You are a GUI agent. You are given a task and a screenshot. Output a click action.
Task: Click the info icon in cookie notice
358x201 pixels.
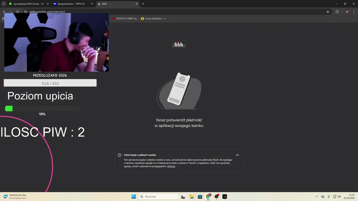tap(119, 155)
